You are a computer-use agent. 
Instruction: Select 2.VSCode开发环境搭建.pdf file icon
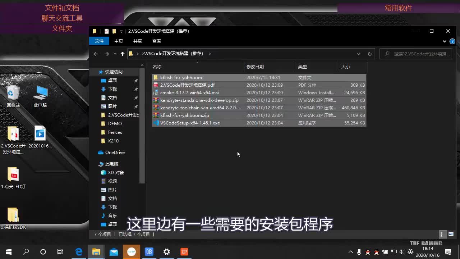point(156,85)
